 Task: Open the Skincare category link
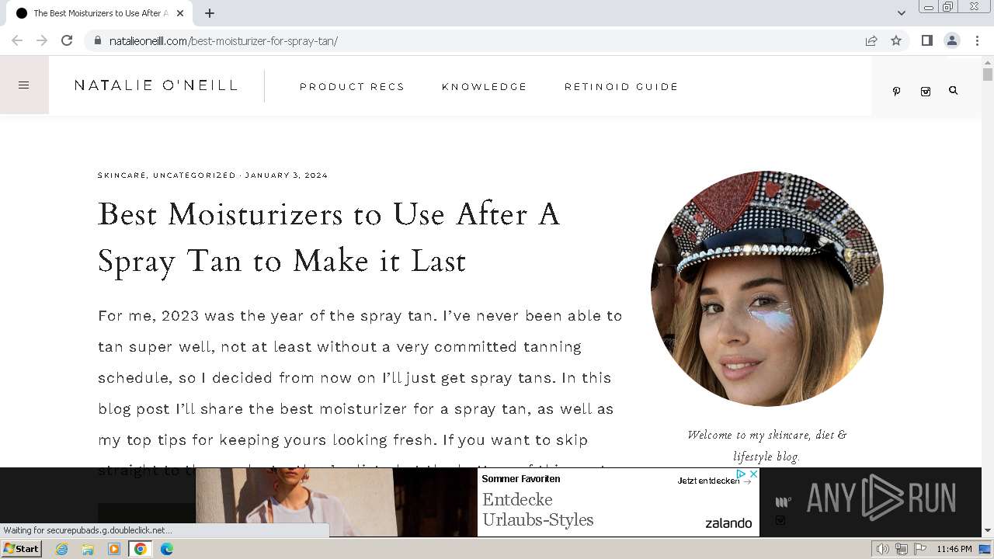pos(122,175)
